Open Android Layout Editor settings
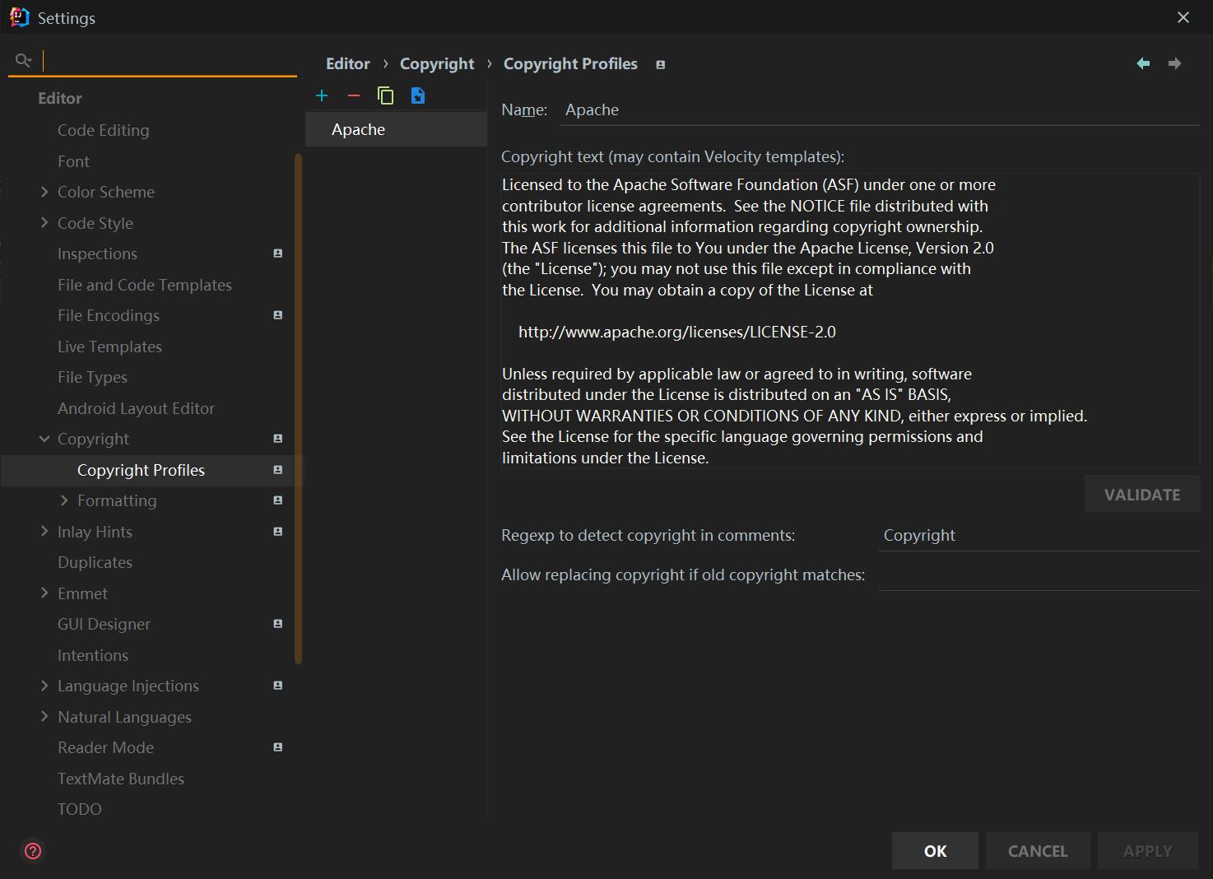 tap(136, 408)
